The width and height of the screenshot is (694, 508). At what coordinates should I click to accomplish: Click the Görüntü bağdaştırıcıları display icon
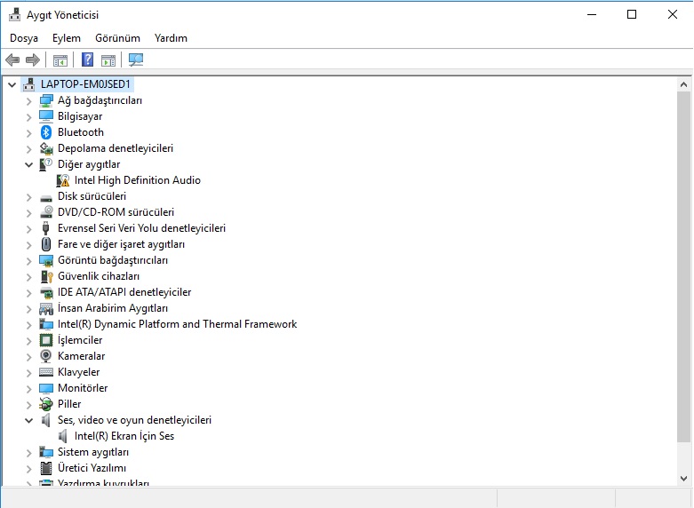point(46,260)
